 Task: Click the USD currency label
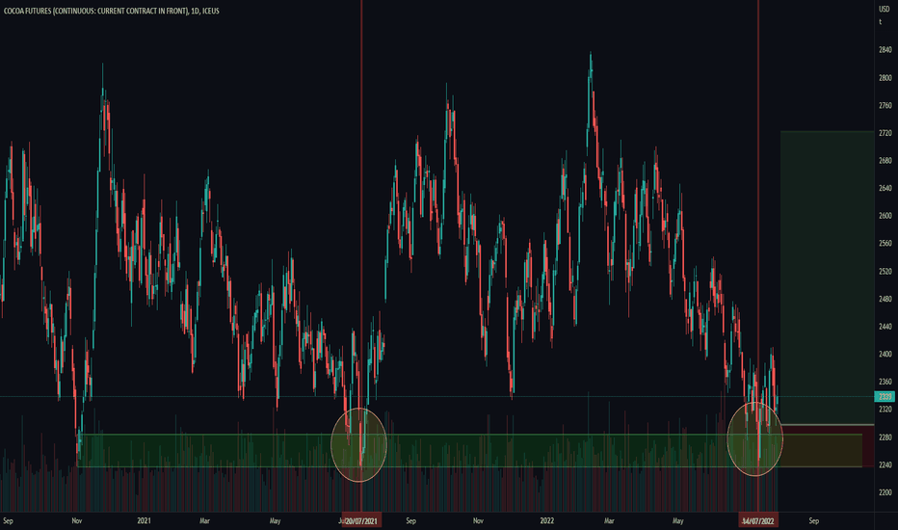[885, 10]
